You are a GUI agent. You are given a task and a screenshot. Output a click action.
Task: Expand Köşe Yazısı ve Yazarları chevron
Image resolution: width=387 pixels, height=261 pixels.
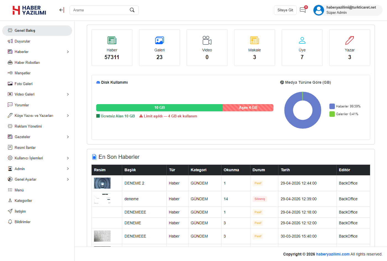[68, 116]
